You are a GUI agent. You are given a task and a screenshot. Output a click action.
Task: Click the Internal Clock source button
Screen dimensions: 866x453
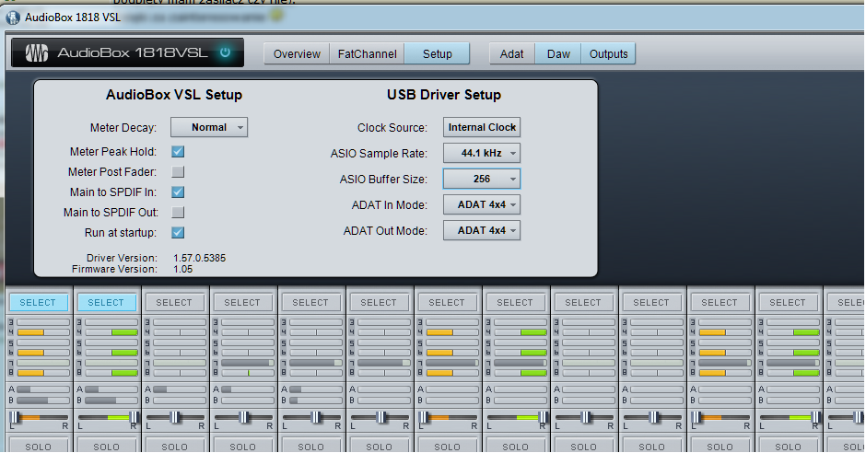482,127
